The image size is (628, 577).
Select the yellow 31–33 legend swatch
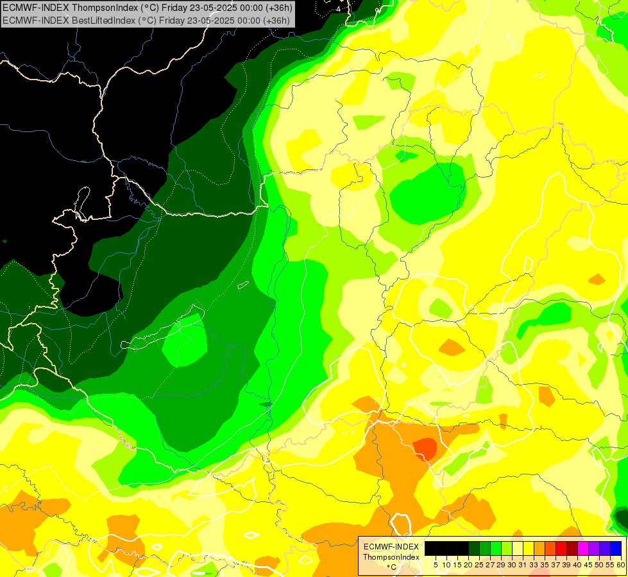[529, 548]
